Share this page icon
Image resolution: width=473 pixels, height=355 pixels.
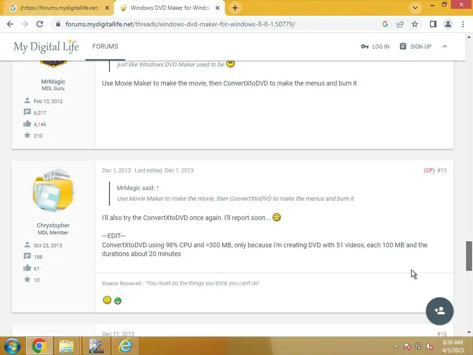tap(400, 24)
